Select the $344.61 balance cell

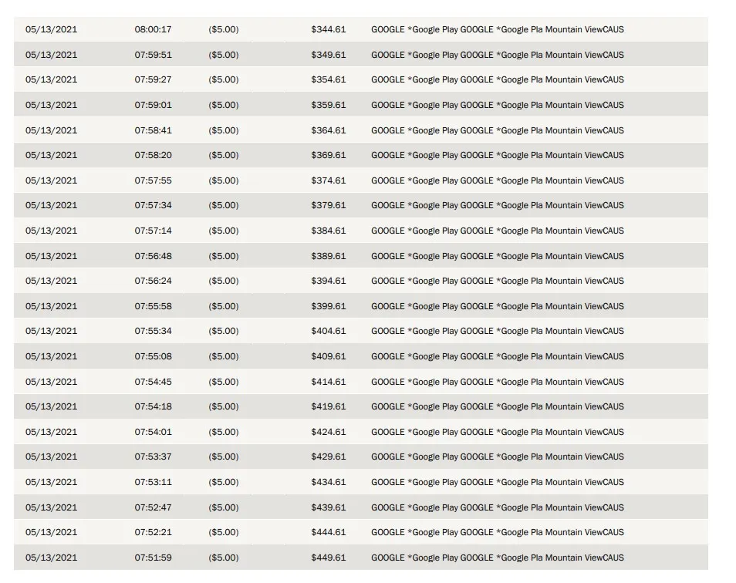329,29
